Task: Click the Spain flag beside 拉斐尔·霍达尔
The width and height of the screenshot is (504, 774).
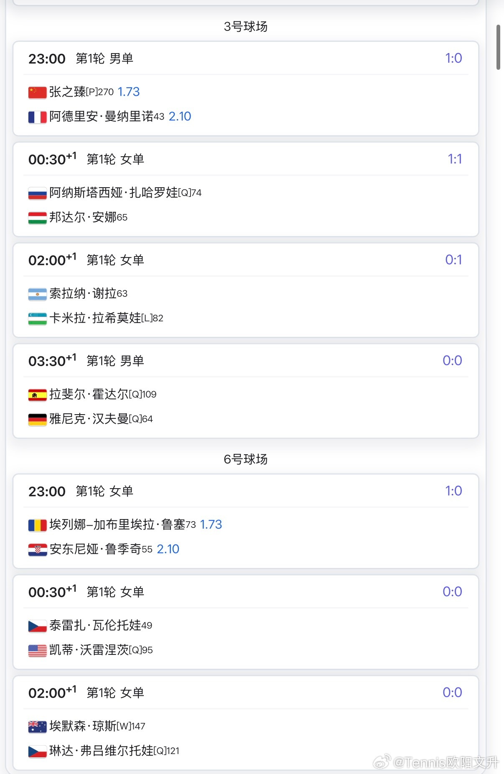Action: 37,395
